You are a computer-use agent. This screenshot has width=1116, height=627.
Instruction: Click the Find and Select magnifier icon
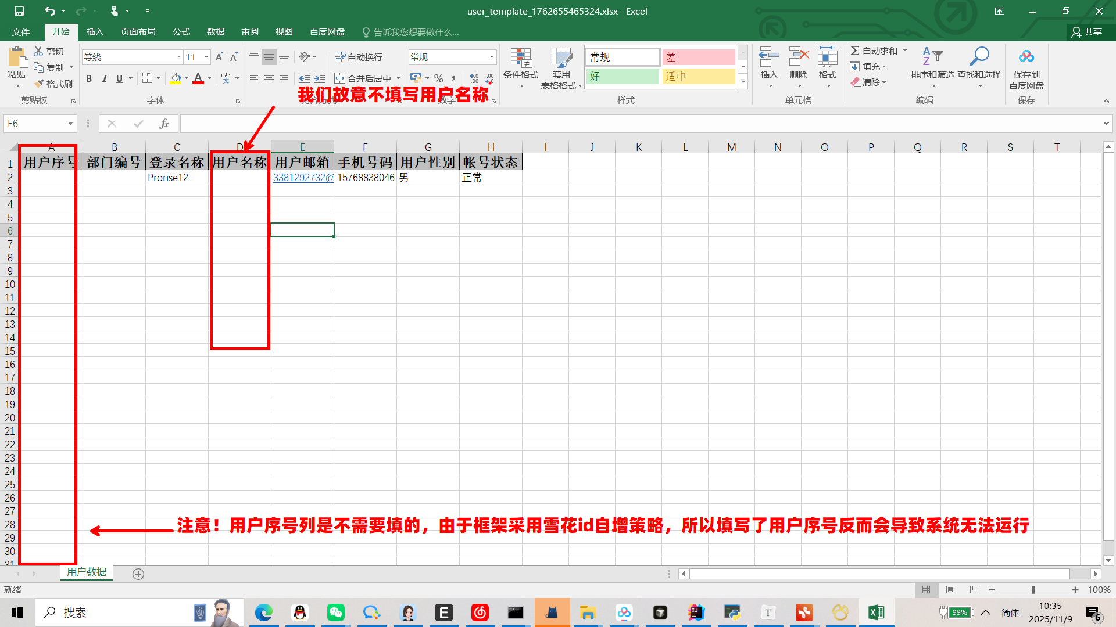tap(979, 57)
